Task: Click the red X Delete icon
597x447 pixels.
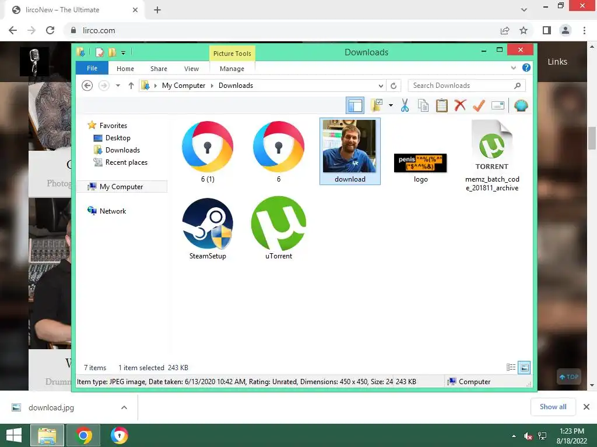Action: [460, 105]
